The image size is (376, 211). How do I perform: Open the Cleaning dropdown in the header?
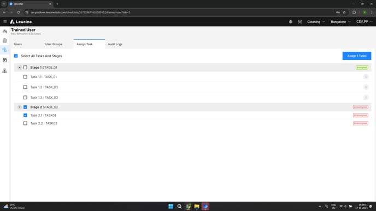coord(316,22)
